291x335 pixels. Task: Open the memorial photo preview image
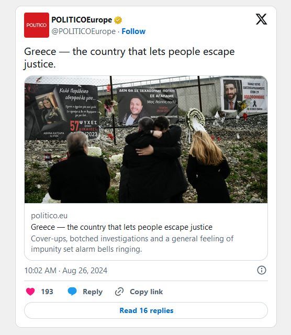[146, 139]
